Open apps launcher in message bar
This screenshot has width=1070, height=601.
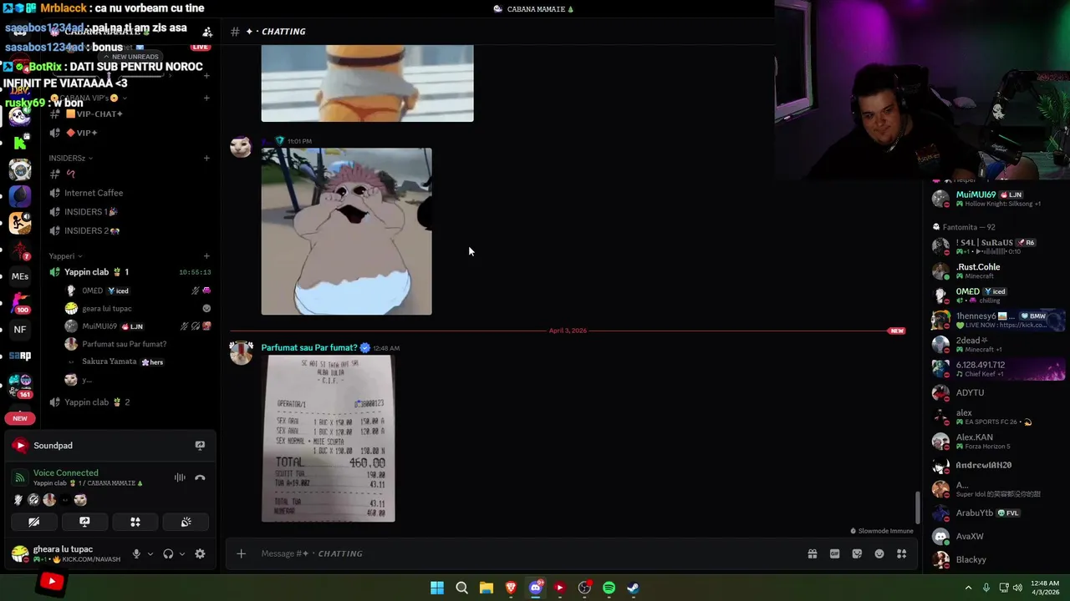901,553
